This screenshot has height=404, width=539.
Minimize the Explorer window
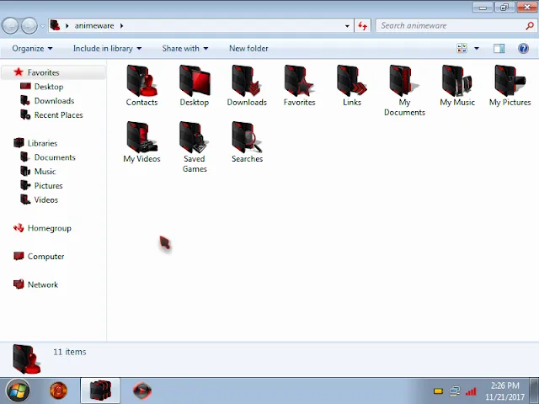(x=483, y=8)
